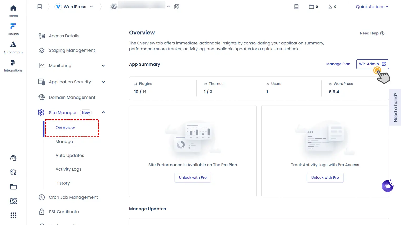Click the WordPress logo beside application name
This screenshot has height=225, width=401.
(114, 7)
